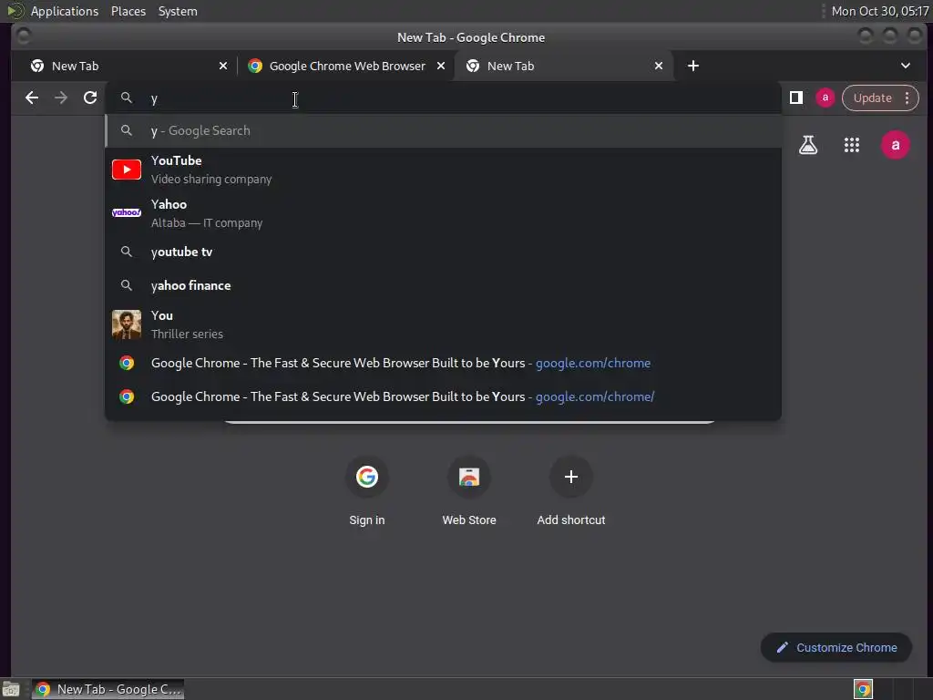Viewport: 933px width, 700px height.
Task: Open a new tab with plus button
Action: click(x=693, y=66)
